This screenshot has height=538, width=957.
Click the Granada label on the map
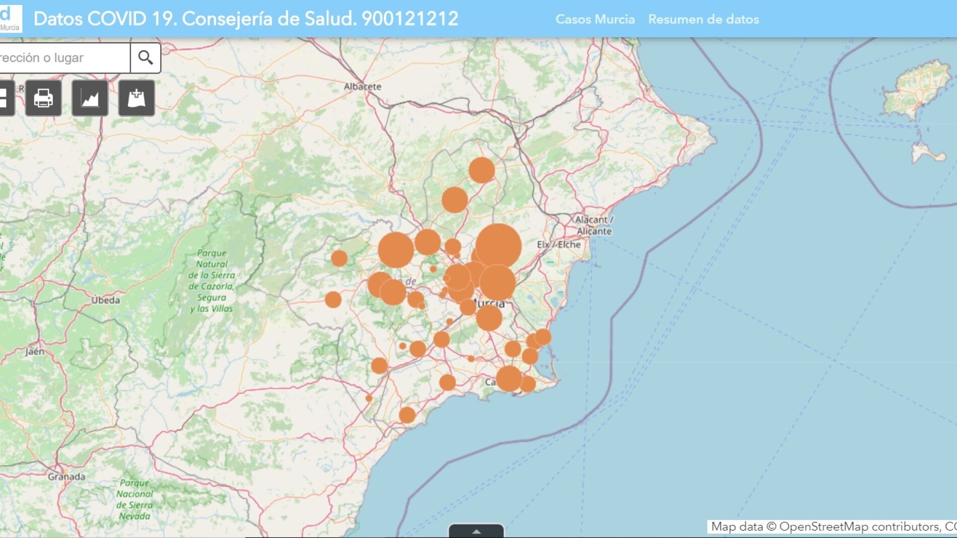tap(66, 476)
